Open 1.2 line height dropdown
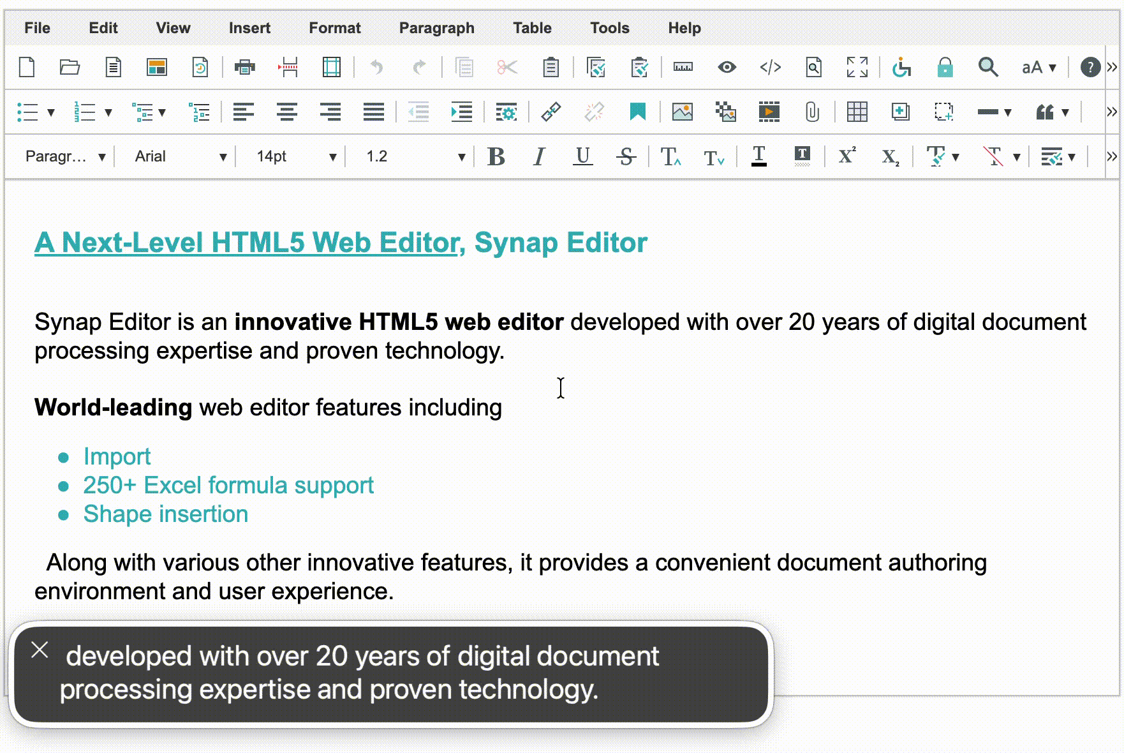This screenshot has width=1124, height=753. (x=415, y=156)
